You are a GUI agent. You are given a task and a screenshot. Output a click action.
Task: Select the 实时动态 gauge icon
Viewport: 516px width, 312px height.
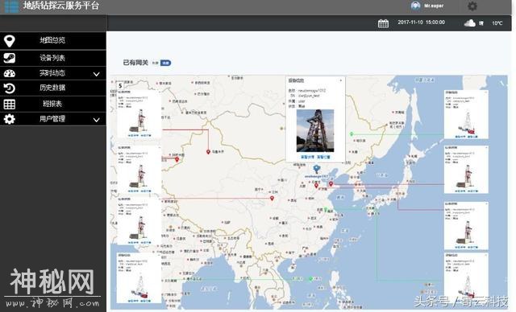tap(9, 73)
